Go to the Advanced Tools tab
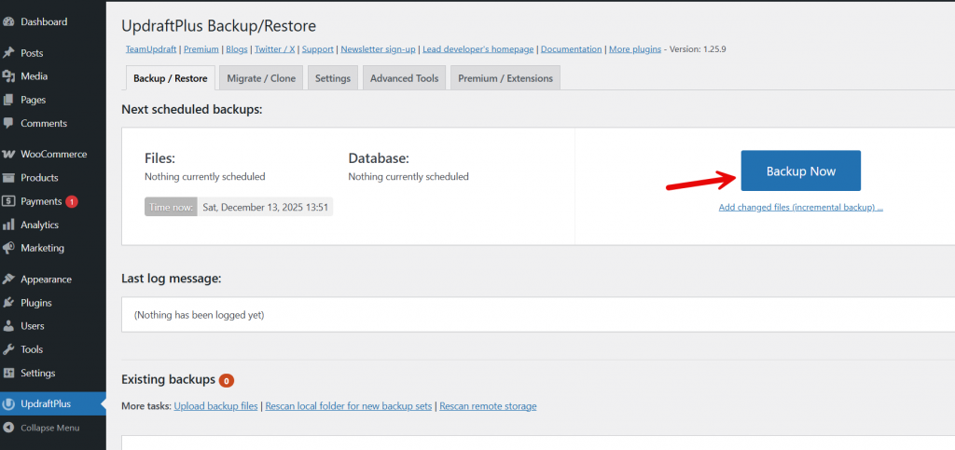The image size is (955, 450). (x=404, y=78)
